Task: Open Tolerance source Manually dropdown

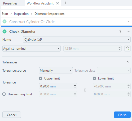Action: point(56,70)
